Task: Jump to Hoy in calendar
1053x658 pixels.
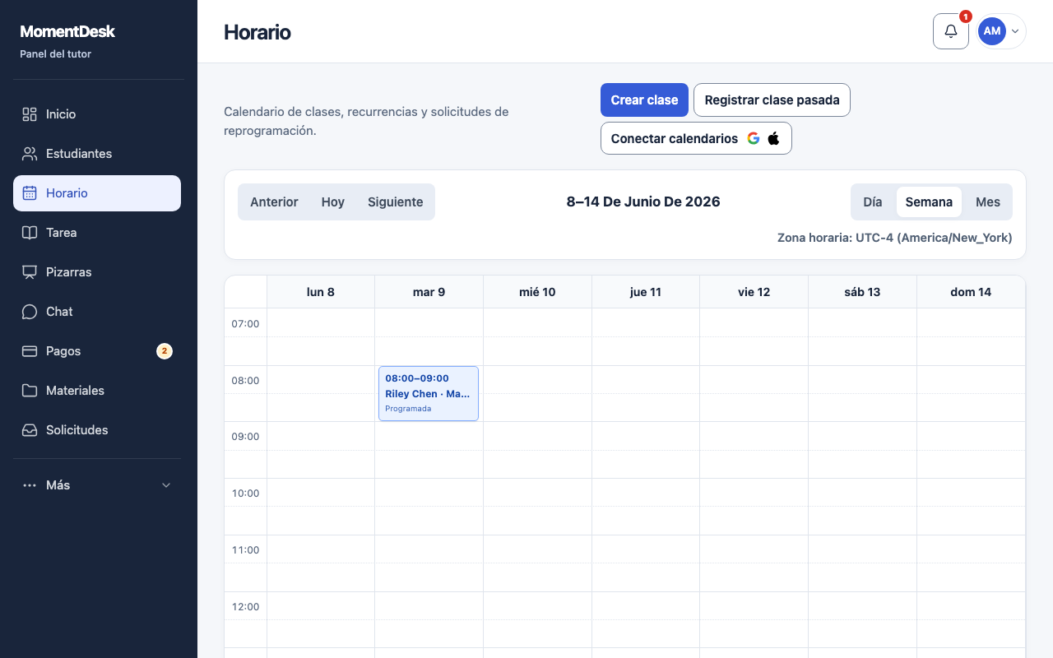Action: pos(333,202)
